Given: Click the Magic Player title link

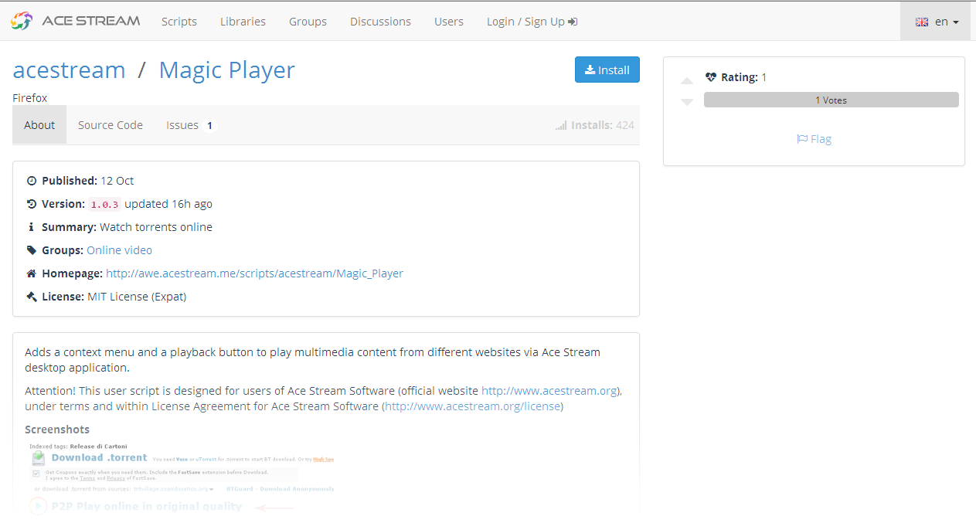Looking at the screenshot, I should point(227,70).
